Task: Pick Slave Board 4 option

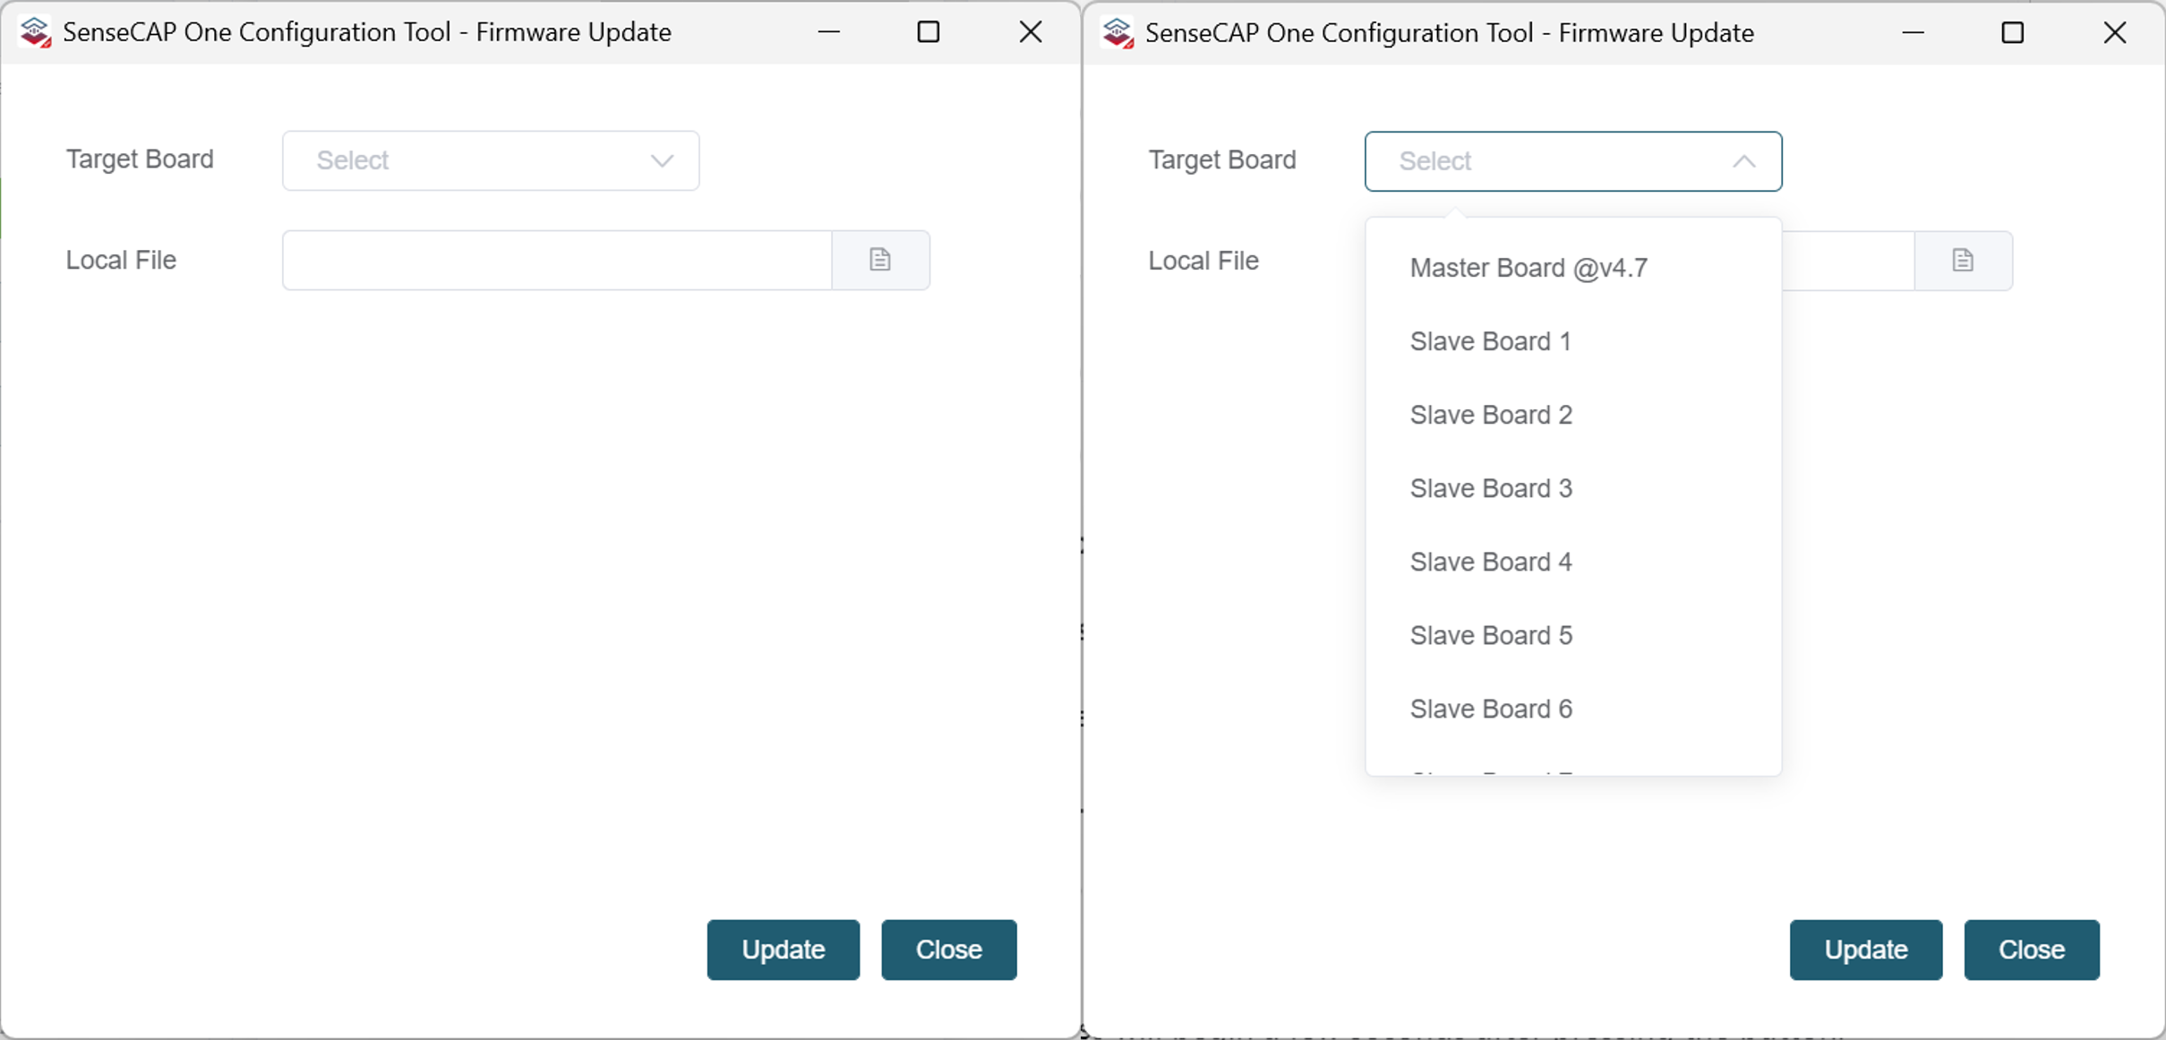Action: pos(1491,562)
